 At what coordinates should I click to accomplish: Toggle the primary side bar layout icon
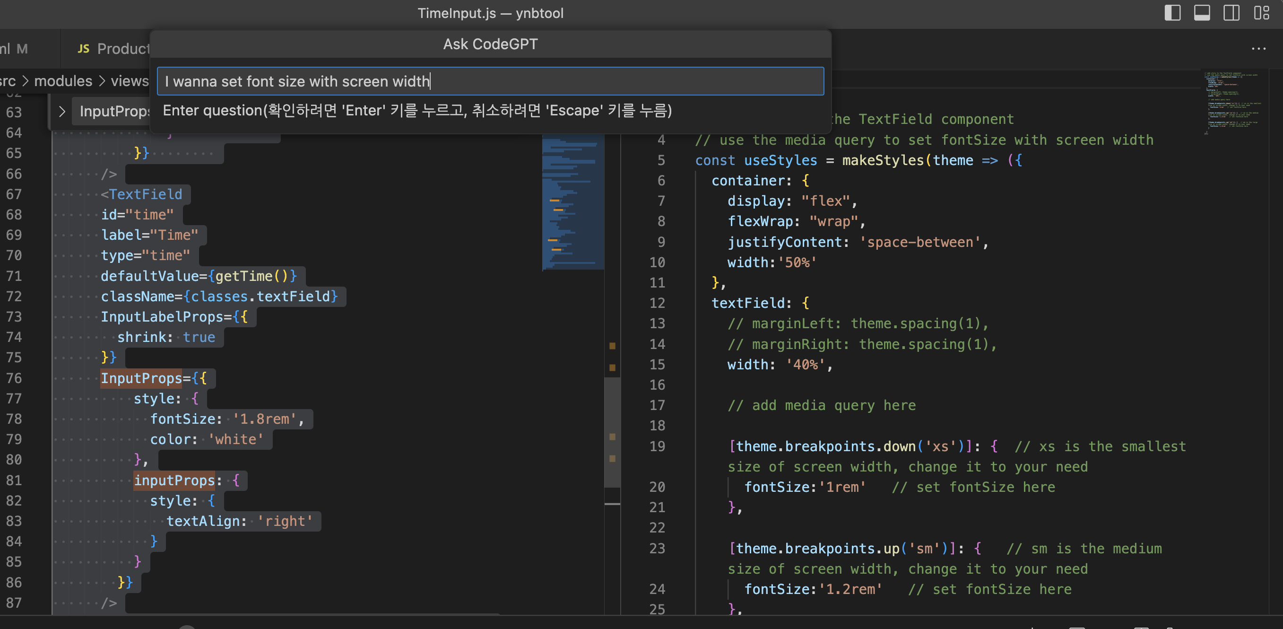click(x=1172, y=12)
